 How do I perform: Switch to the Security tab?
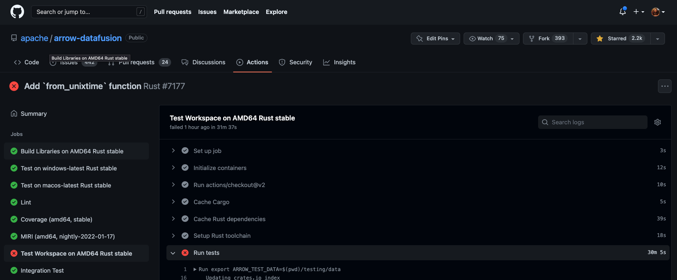[x=295, y=62]
